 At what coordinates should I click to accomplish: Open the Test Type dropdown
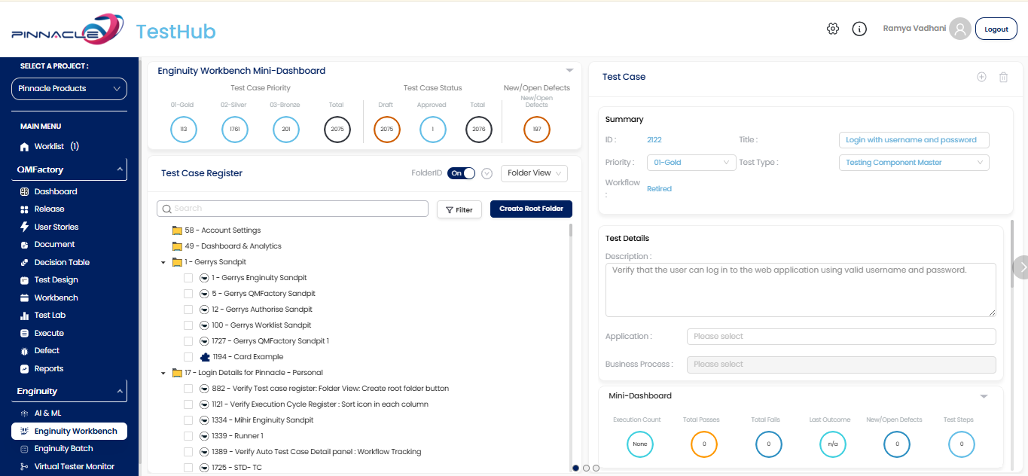coord(914,163)
